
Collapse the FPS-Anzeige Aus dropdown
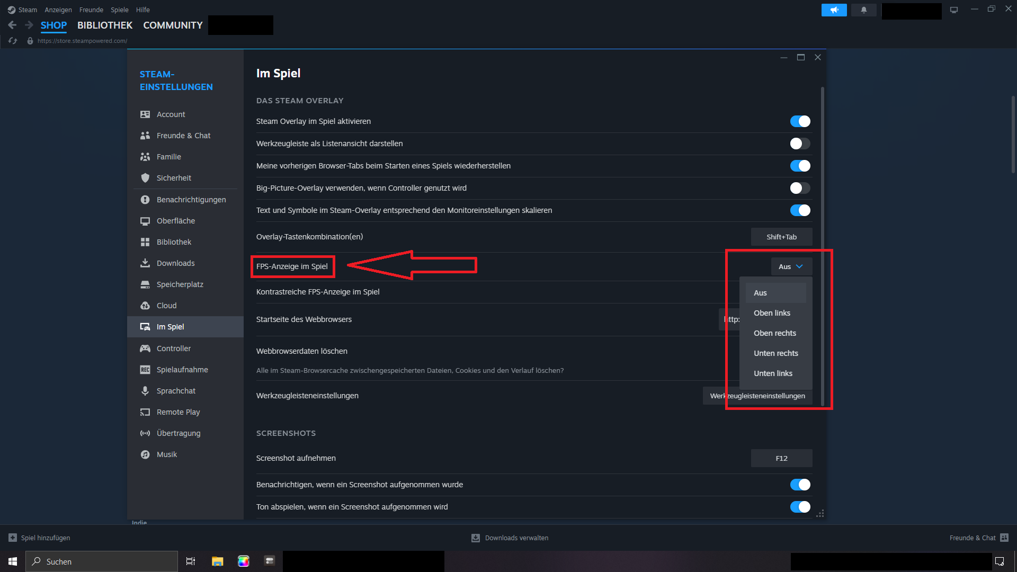click(x=791, y=266)
